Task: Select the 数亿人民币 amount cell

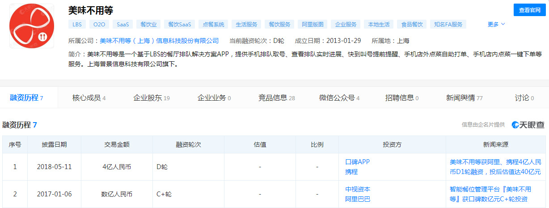Action: [x=117, y=194]
